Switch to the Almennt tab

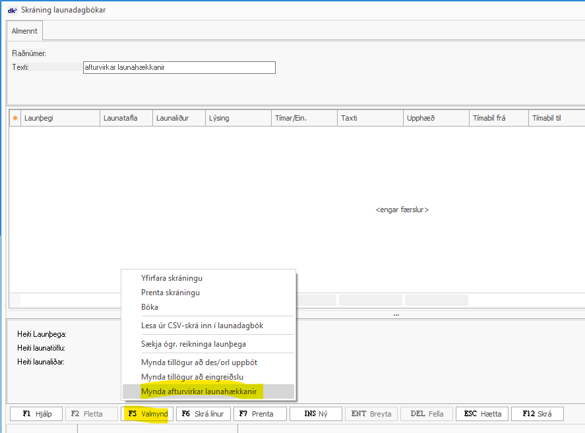coord(25,31)
